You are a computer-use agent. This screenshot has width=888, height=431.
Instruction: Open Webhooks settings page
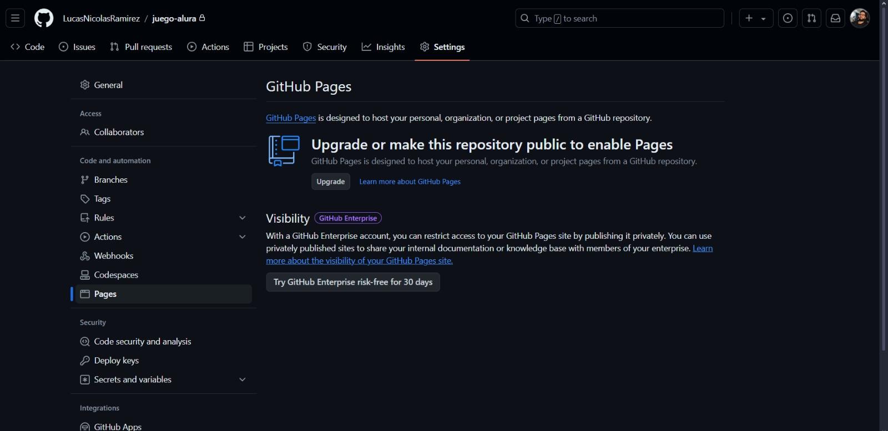click(x=164, y=256)
